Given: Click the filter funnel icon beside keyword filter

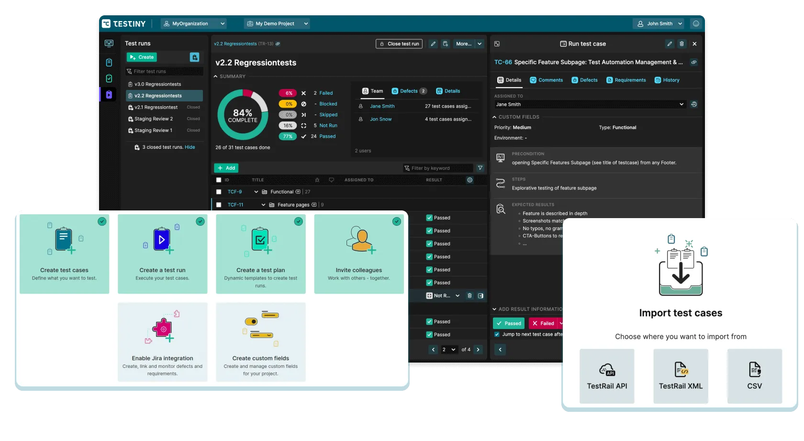Looking at the screenshot, I should tap(480, 168).
